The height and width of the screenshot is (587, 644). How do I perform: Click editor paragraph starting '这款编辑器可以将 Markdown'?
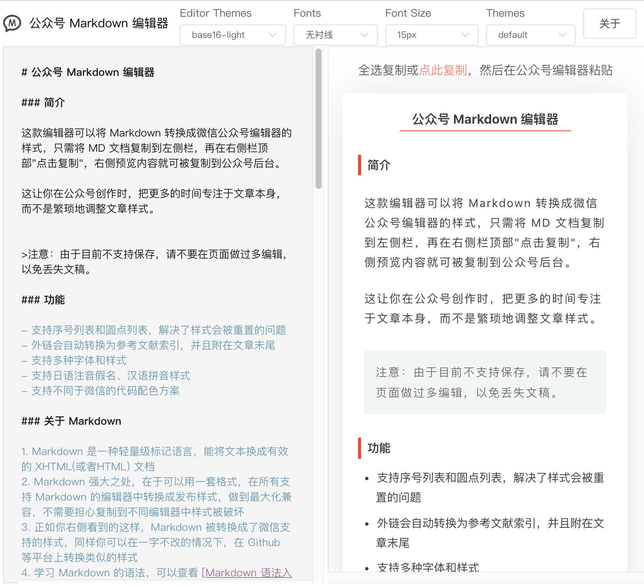click(x=157, y=148)
